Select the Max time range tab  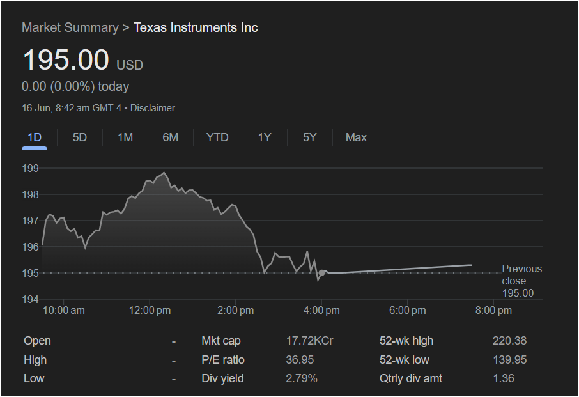click(356, 137)
